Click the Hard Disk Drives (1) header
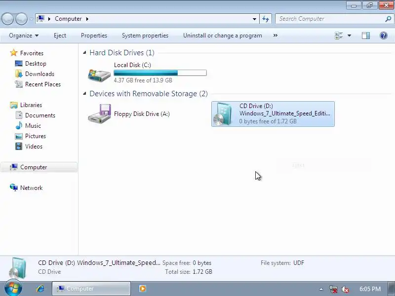The height and width of the screenshot is (296, 395). [x=122, y=53]
